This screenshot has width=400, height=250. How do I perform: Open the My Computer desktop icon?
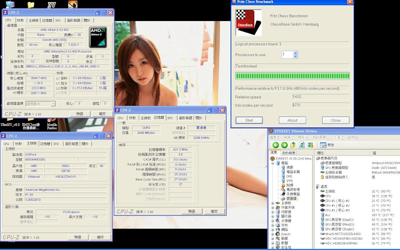click(x=9, y=4)
